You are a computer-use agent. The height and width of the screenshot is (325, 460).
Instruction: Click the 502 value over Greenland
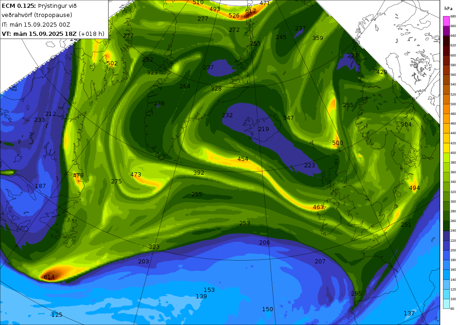pyautogui.click(x=112, y=63)
